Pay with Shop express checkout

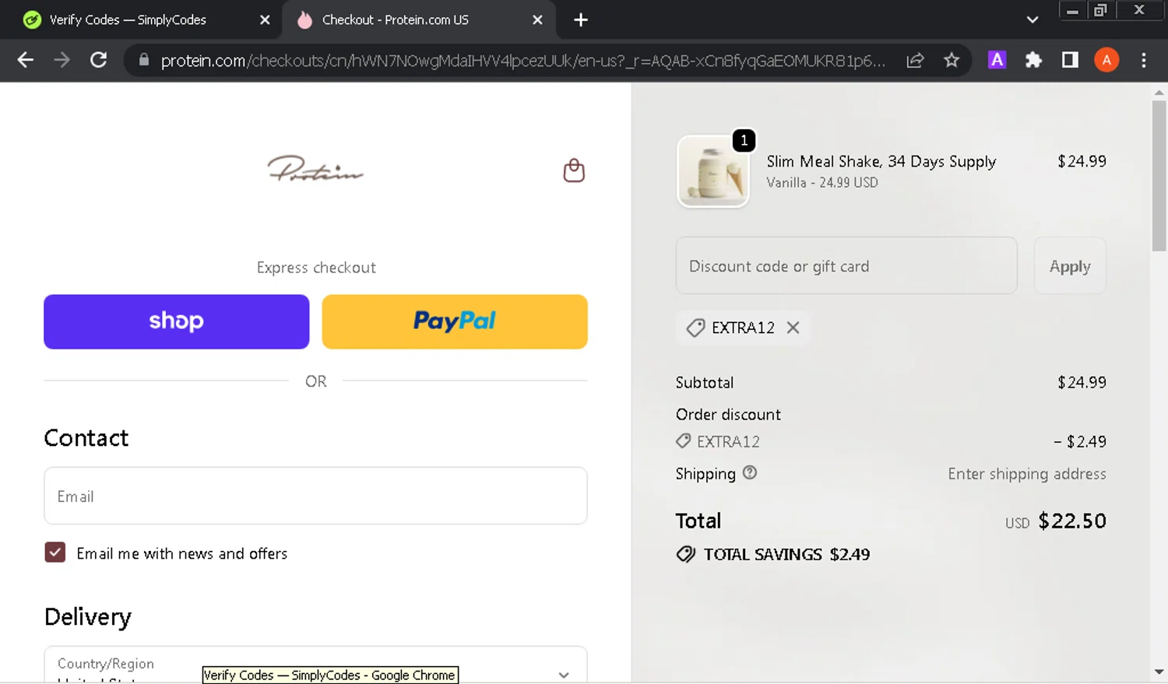[x=177, y=321]
